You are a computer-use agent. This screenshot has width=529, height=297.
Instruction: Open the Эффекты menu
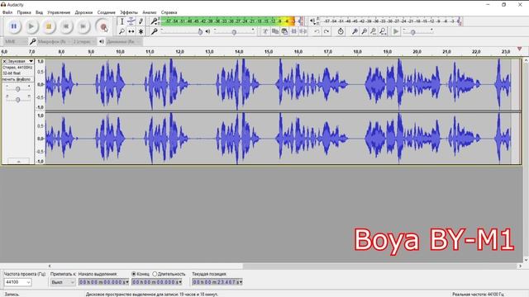tap(129, 12)
